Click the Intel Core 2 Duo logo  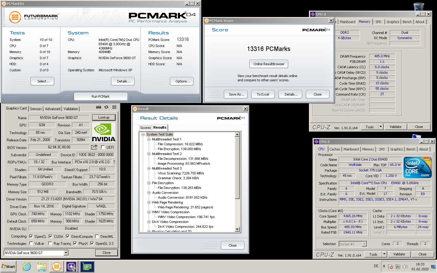pos(418,167)
